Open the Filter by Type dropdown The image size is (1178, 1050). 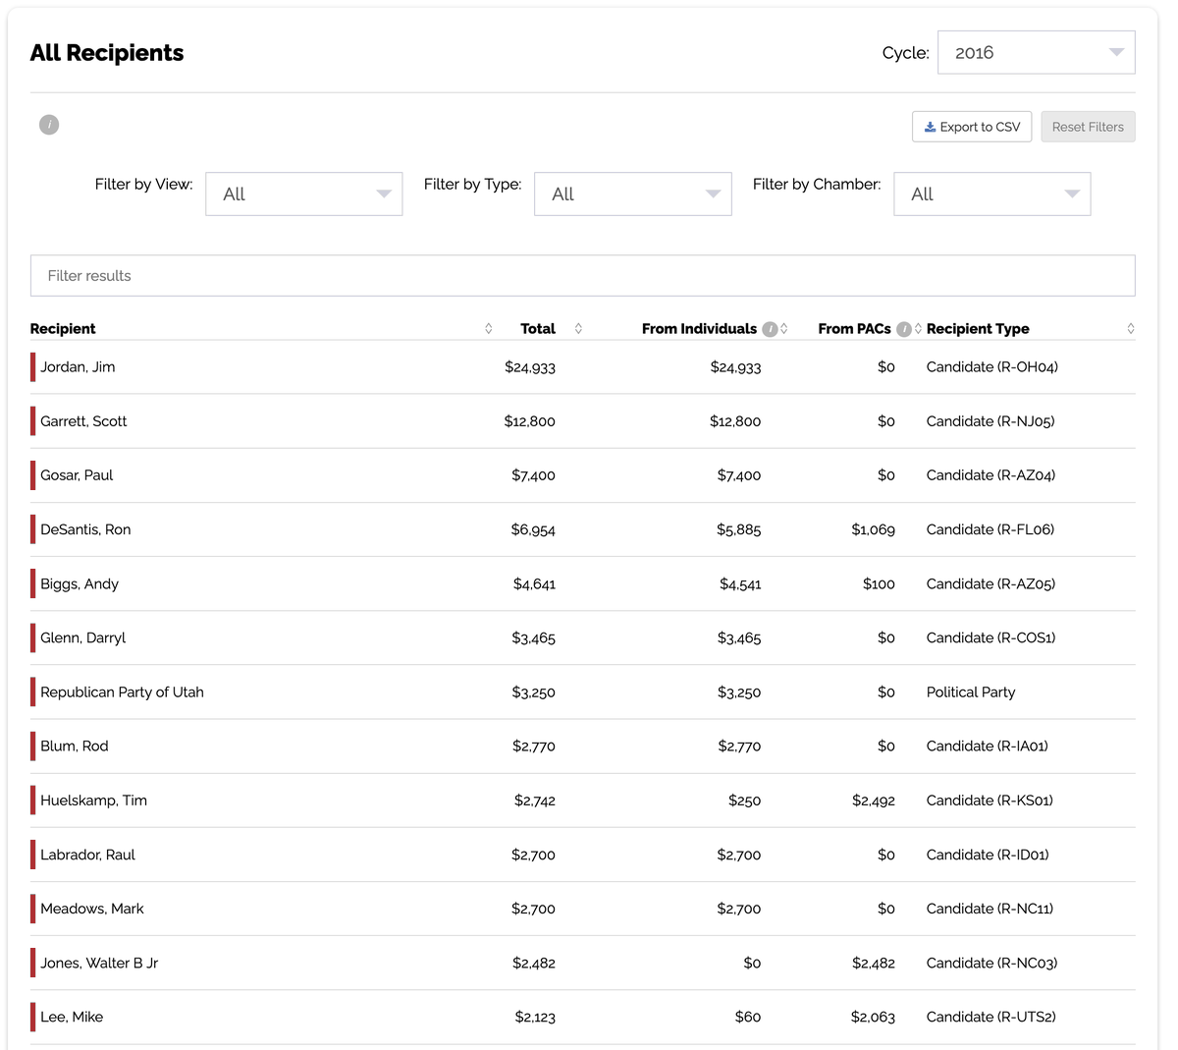633,194
